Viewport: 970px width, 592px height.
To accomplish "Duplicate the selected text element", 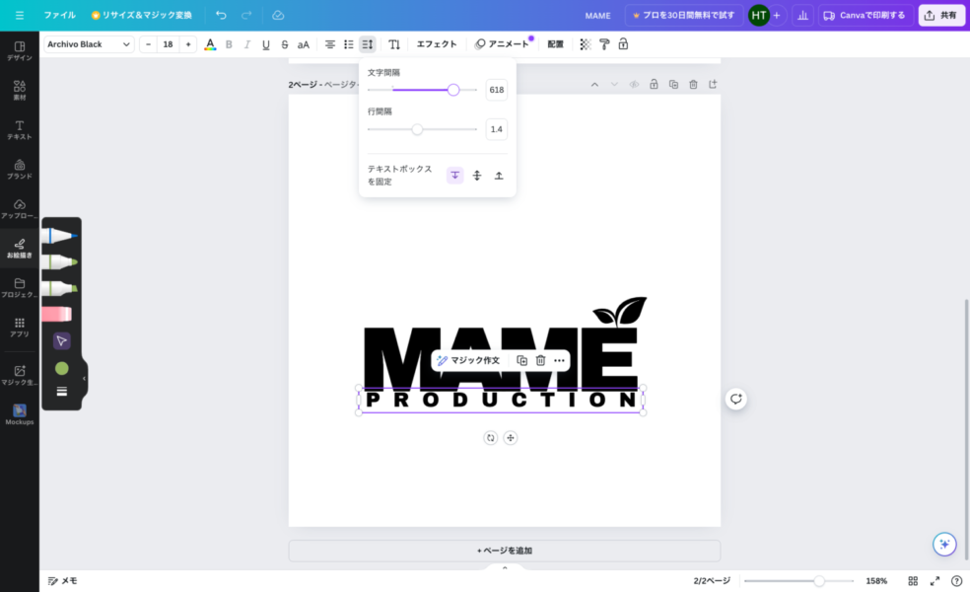I will point(522,360).
